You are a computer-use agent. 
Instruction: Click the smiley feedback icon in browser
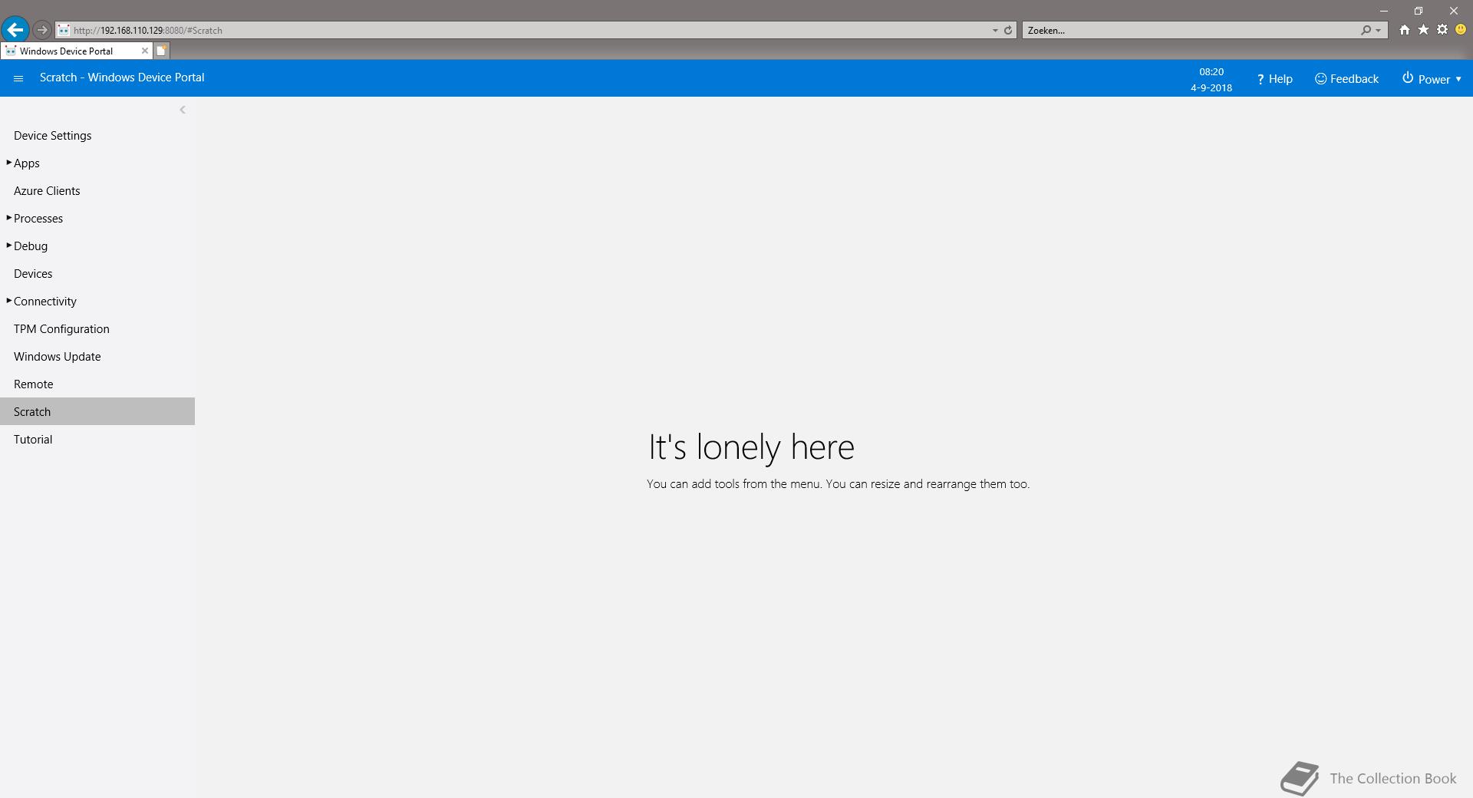pos(1461,30)
